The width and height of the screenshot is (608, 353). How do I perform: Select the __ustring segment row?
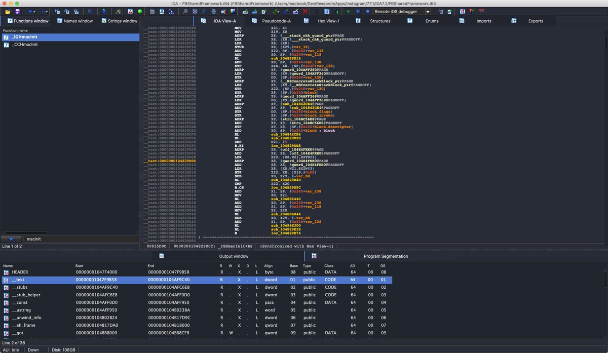click(x=197, y=310)
